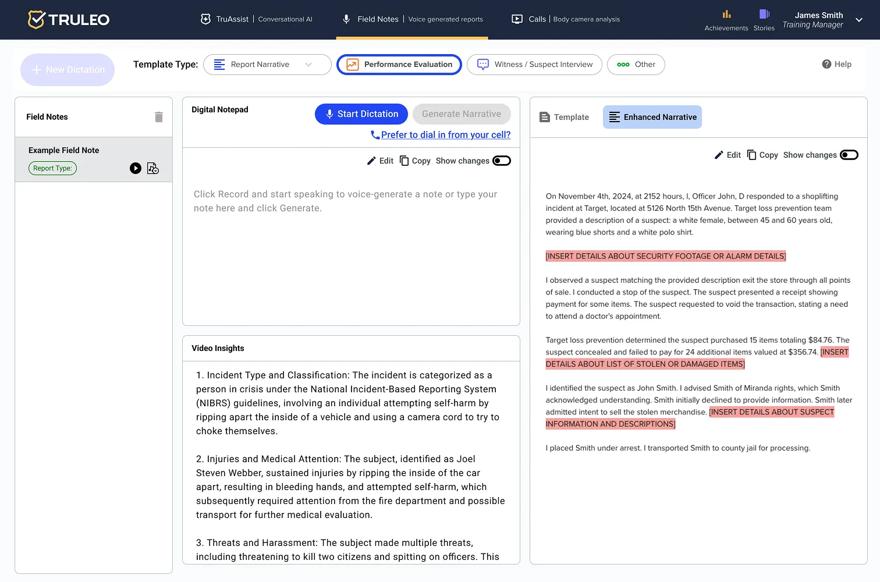Click Injuries and Medical Attention paragraph

(x=350, y=487)
